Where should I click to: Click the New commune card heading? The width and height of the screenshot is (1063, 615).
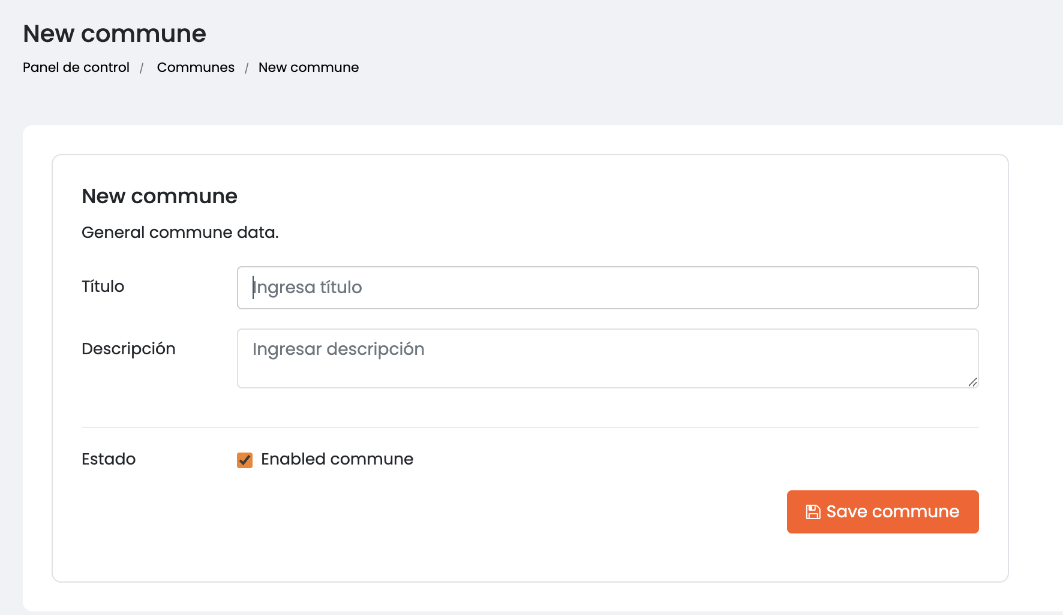click(160, 196)
